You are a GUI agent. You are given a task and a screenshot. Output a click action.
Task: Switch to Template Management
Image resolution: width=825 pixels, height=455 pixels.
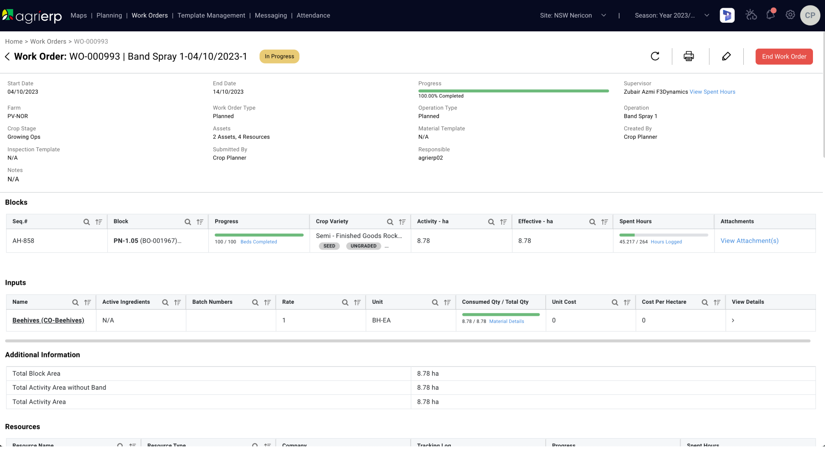(211, 15)
